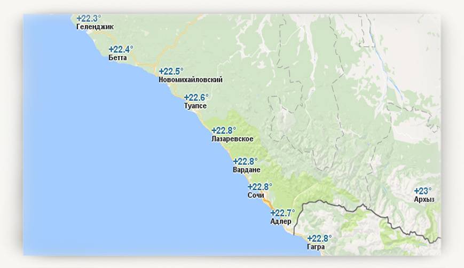Select the temperature above Гагра

319,239
